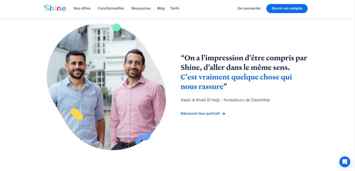Follow the Découvrir leur portrait link
This screenshot has width=355, height=171.
200,114
